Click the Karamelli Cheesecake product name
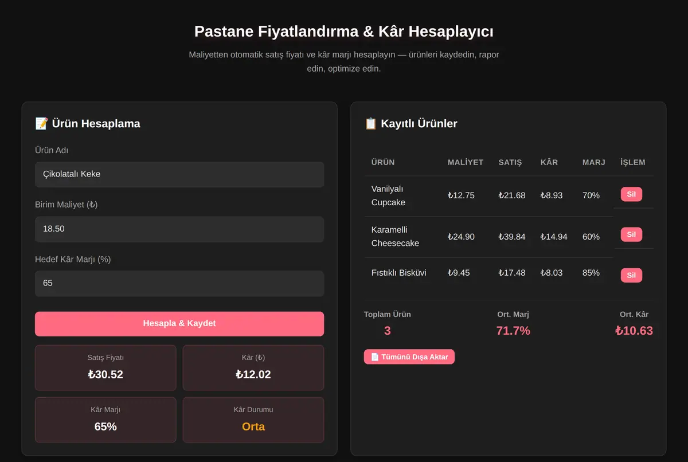The width and height of the screenshot is (688, 462). click(395, 236)
